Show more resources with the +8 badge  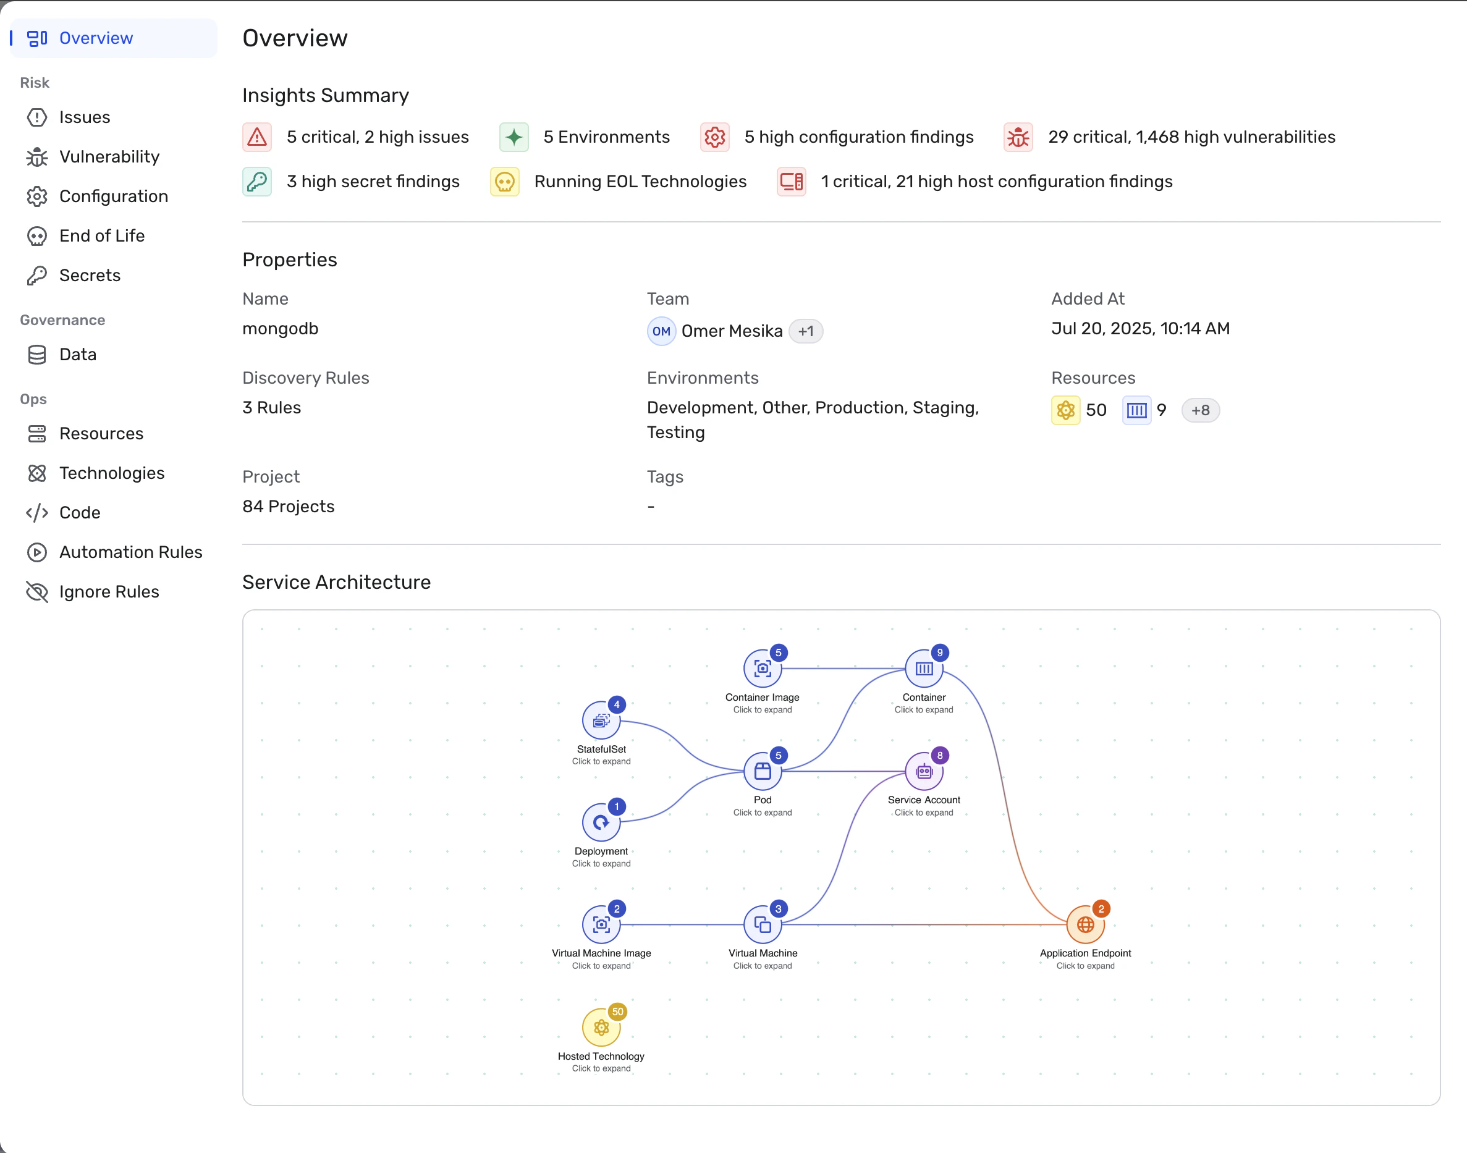1199,410
